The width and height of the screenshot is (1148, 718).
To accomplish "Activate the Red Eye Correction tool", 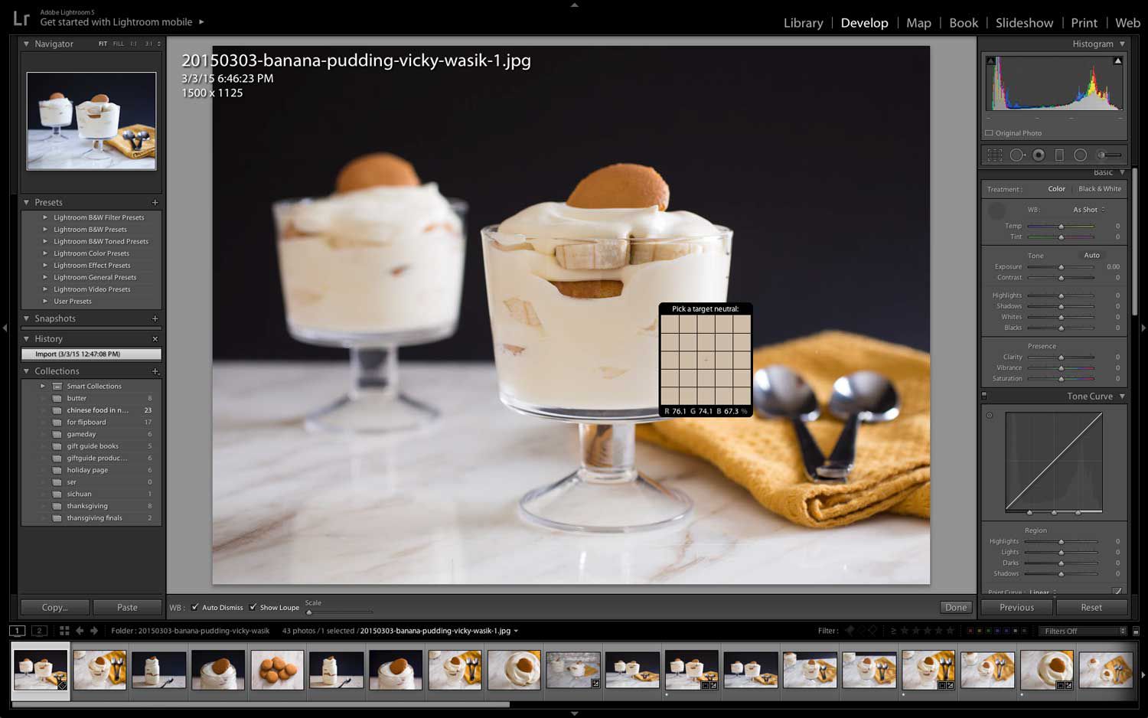I will 1039,155.
